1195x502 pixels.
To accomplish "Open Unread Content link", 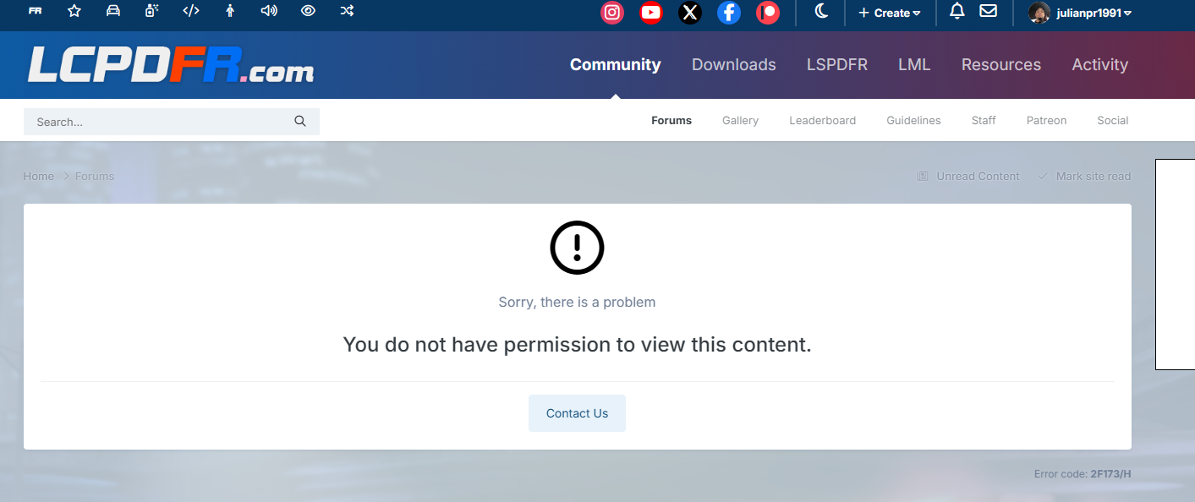I will [969, 176].
